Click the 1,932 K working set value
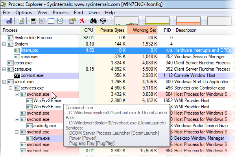 [149, 44]
